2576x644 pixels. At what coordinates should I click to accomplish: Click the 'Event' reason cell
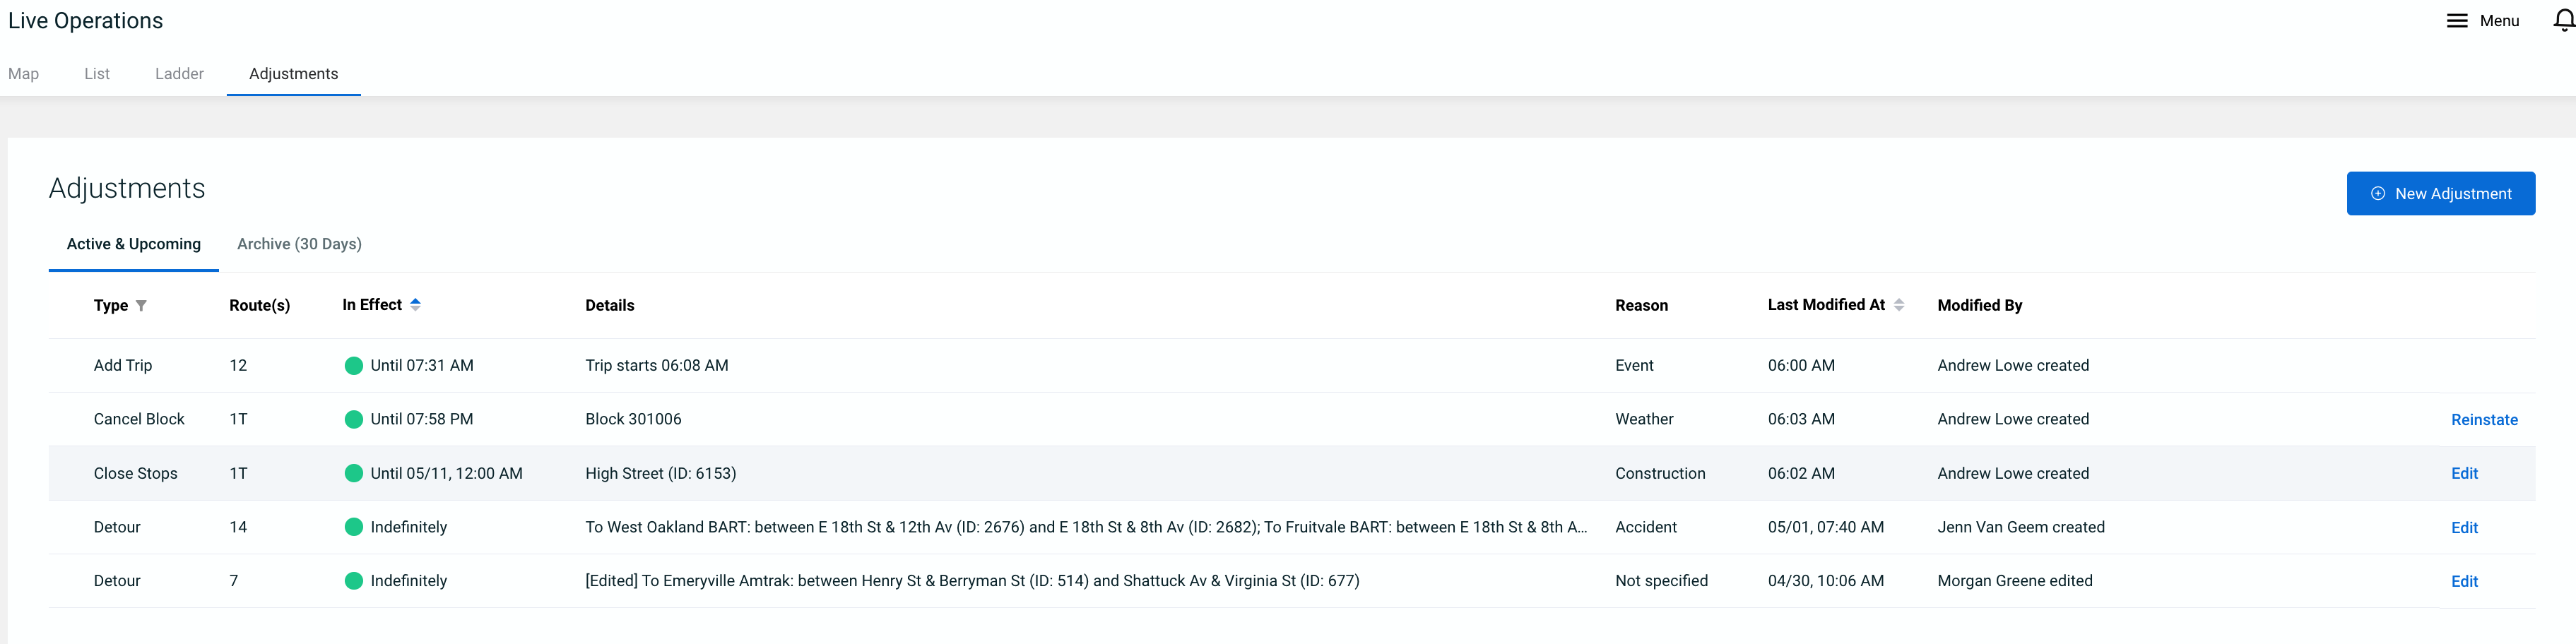tap(1634, 366)
